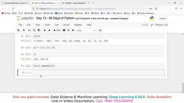Click the Out[21] list output text
Viewport: 184px width, 103px height.
click(71, 41)
